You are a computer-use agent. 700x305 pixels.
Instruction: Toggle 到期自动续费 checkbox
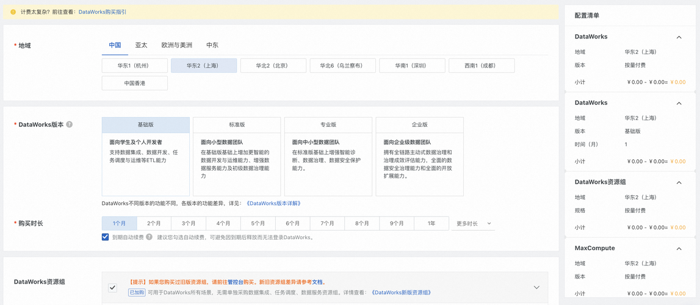click(x=106, y=237)
